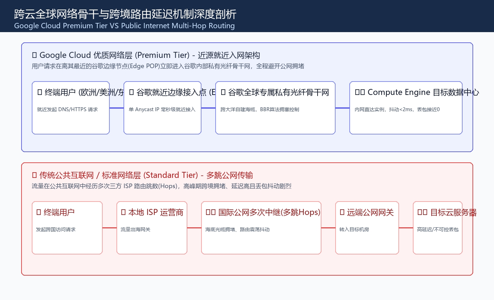Select the text 发起跨国访问请求

click(x=56, y=229)
